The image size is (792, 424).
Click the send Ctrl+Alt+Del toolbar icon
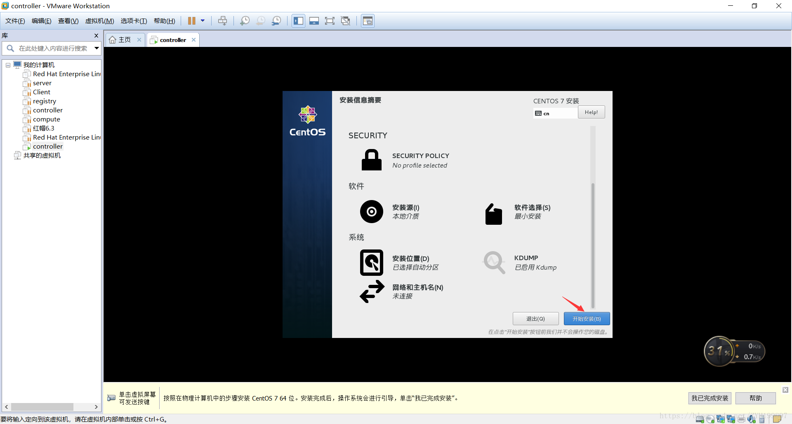tap(222, 21)
